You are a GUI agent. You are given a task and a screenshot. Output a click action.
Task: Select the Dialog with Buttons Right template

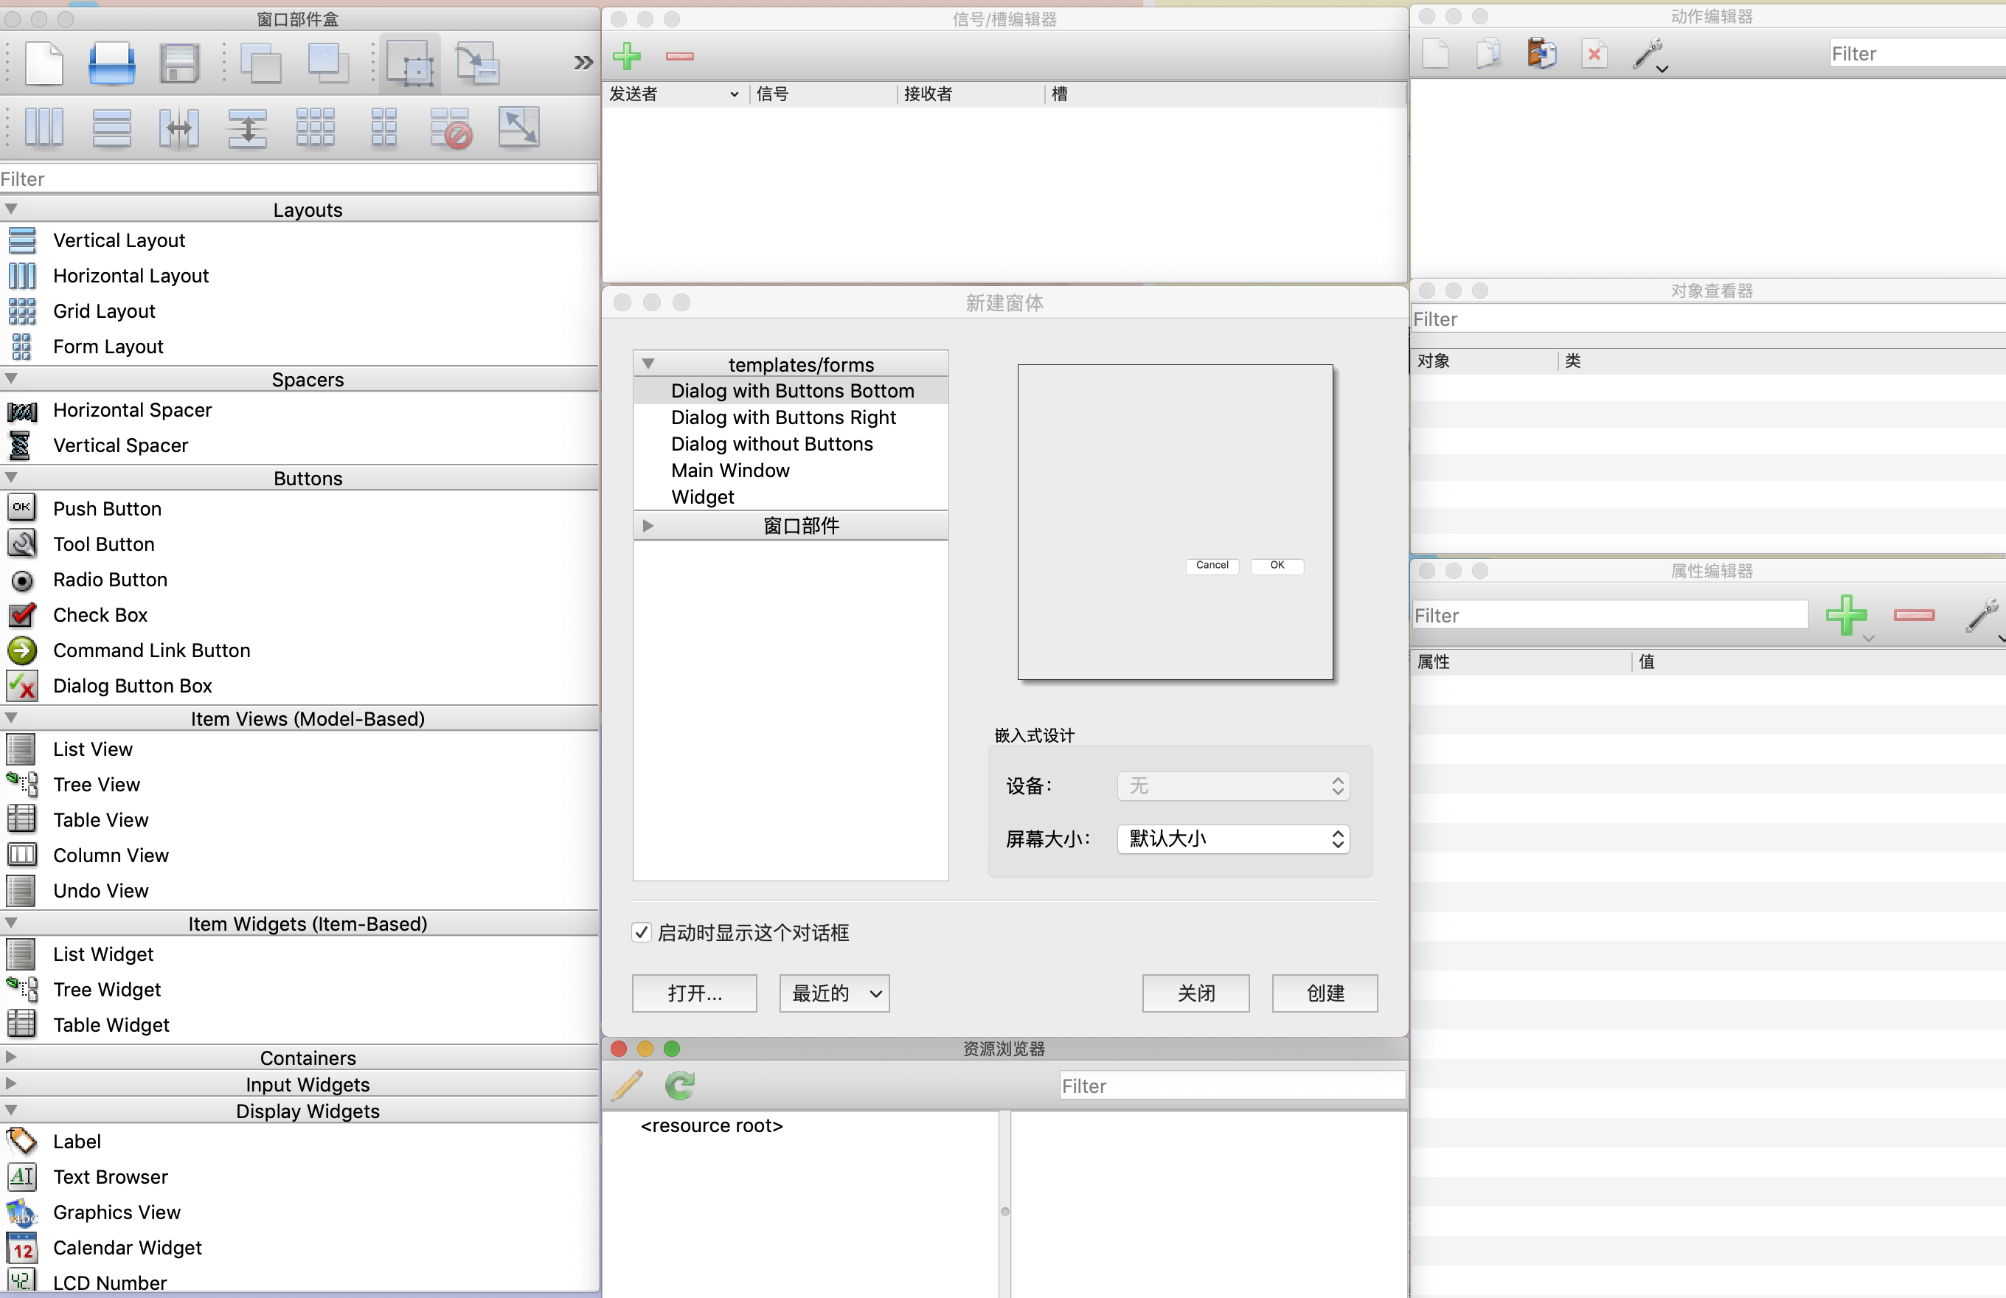783,417
